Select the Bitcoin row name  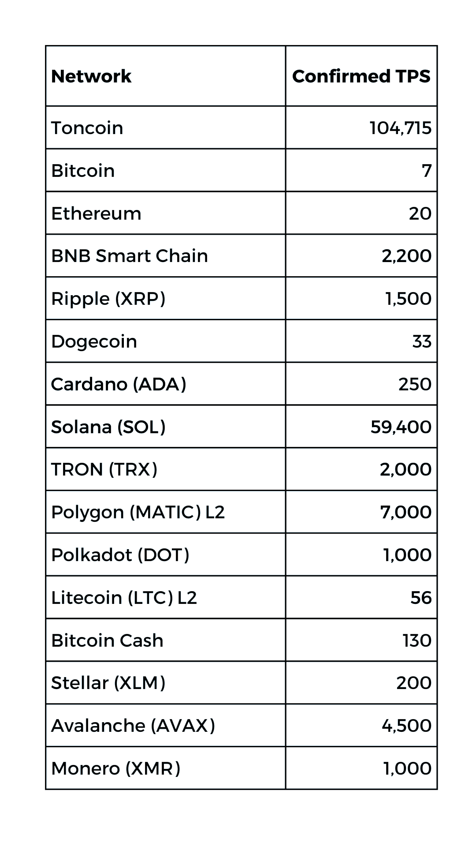83,171
